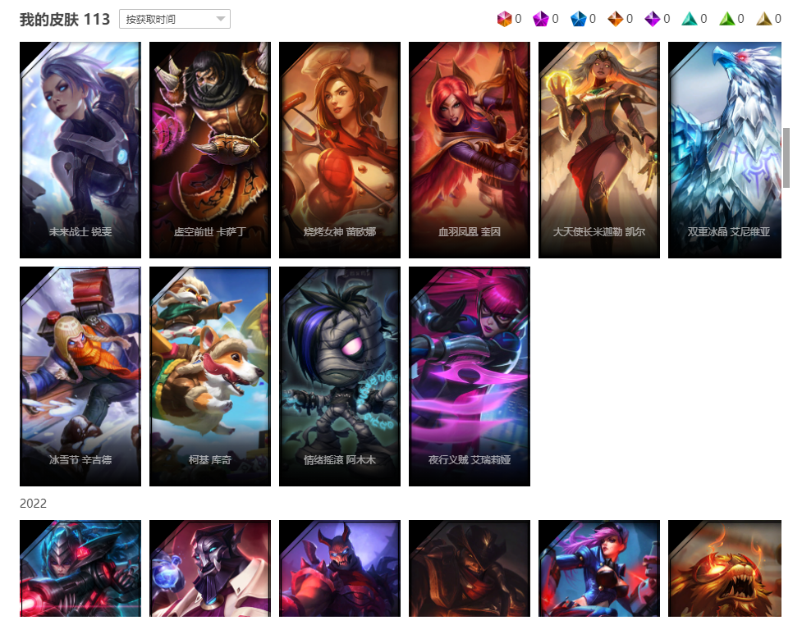View the 情绪摇滚 阿木木 skin card
Screen dimensions: 802x625
pyautogui.click(x=340, y=376)
